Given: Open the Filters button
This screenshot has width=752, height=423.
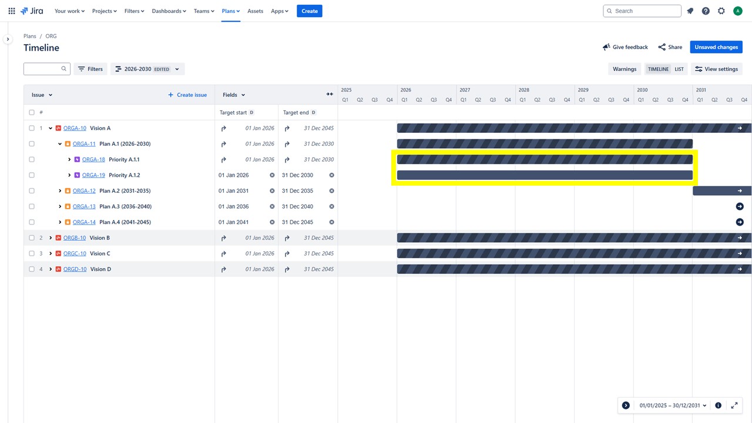Looking at the screenshot, I should tap(90, 69).
